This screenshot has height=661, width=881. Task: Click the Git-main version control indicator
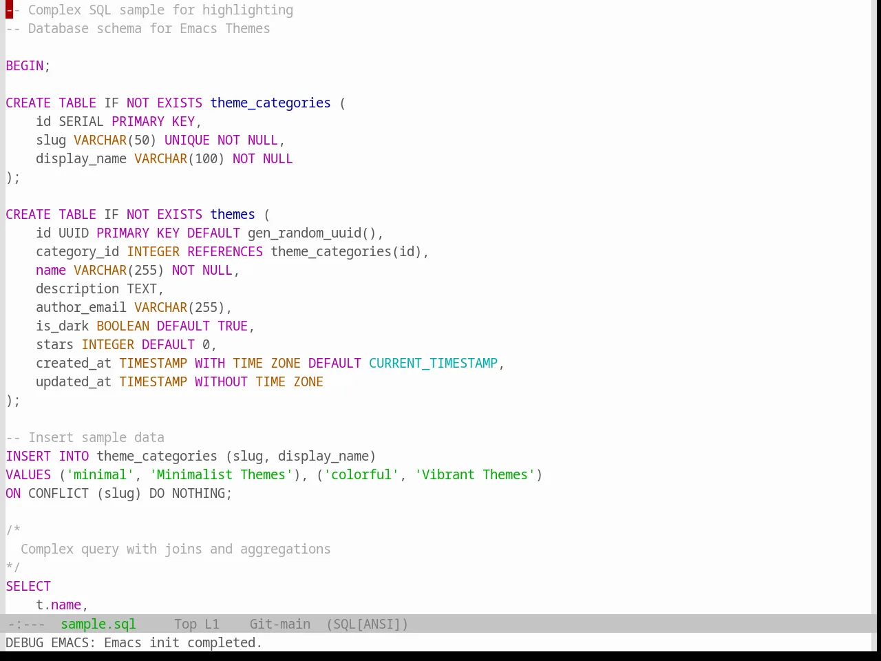tap(280, 624)
